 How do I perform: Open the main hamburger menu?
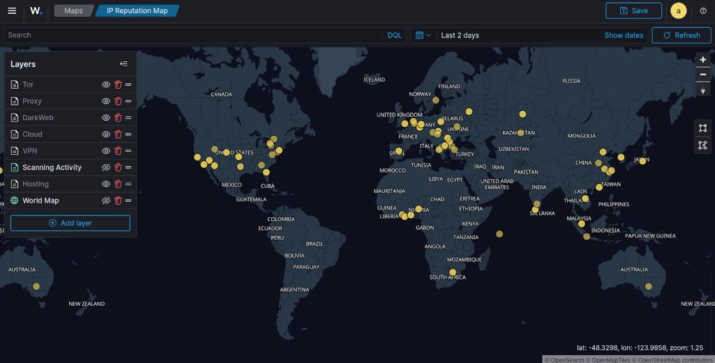pos(12,11)
